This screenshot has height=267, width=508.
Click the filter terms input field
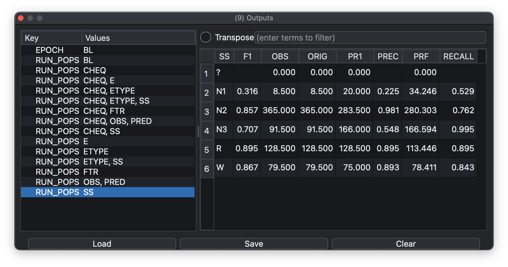pos(370,37)
